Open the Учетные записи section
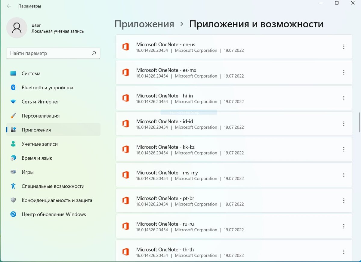The image size is (361, 262). [x=53, y=144]
